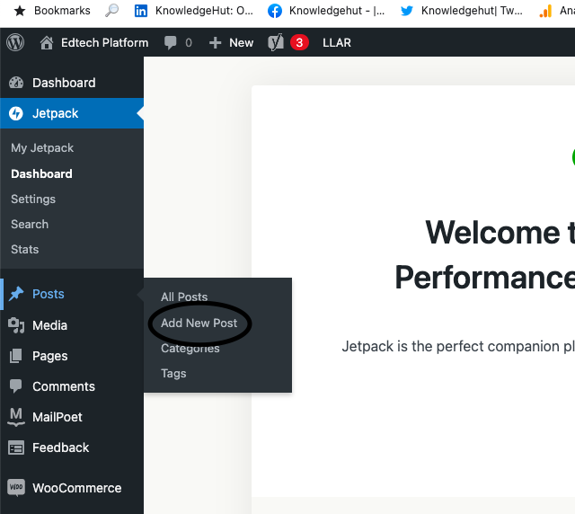Click the Pages icon in sidebar
This screenshot has width=575, height=514.
(x=16, y=356)
